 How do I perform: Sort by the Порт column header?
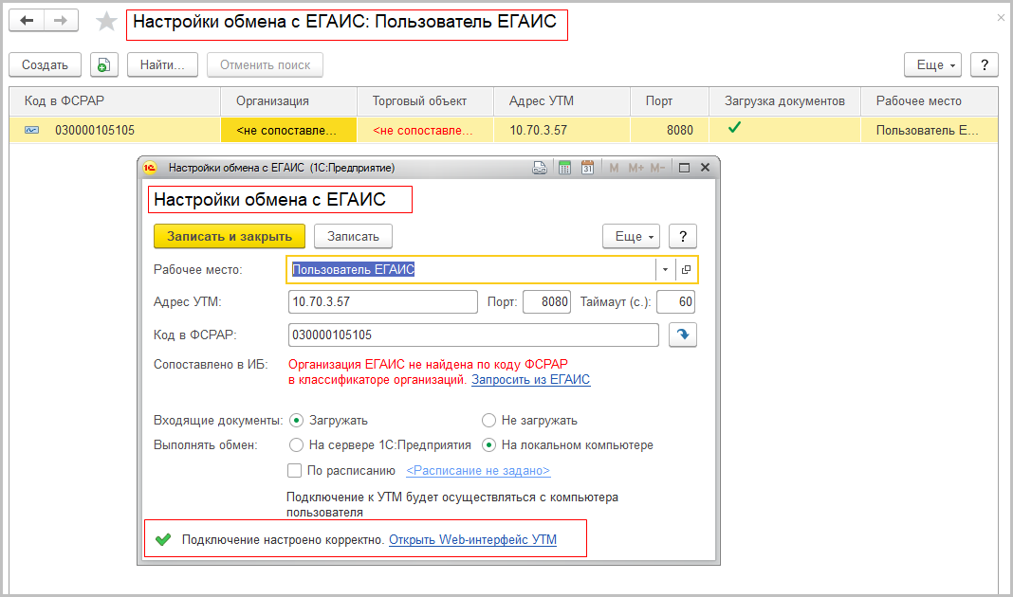670,101
